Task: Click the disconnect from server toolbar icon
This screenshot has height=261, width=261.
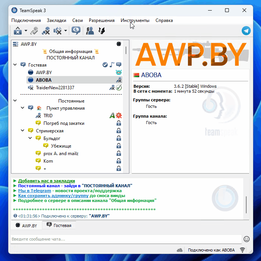Action: pos(18,31)
